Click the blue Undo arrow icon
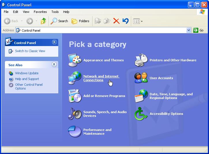The height and width of the screenshot is (154, 209). click(126, 21)
